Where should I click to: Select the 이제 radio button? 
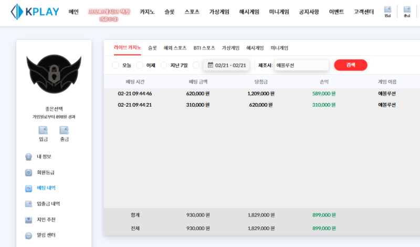(140, 65)
